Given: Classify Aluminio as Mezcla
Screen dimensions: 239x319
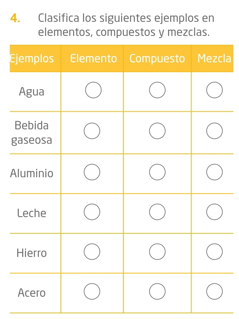Looking at the screenshot, I should (214, 172).
